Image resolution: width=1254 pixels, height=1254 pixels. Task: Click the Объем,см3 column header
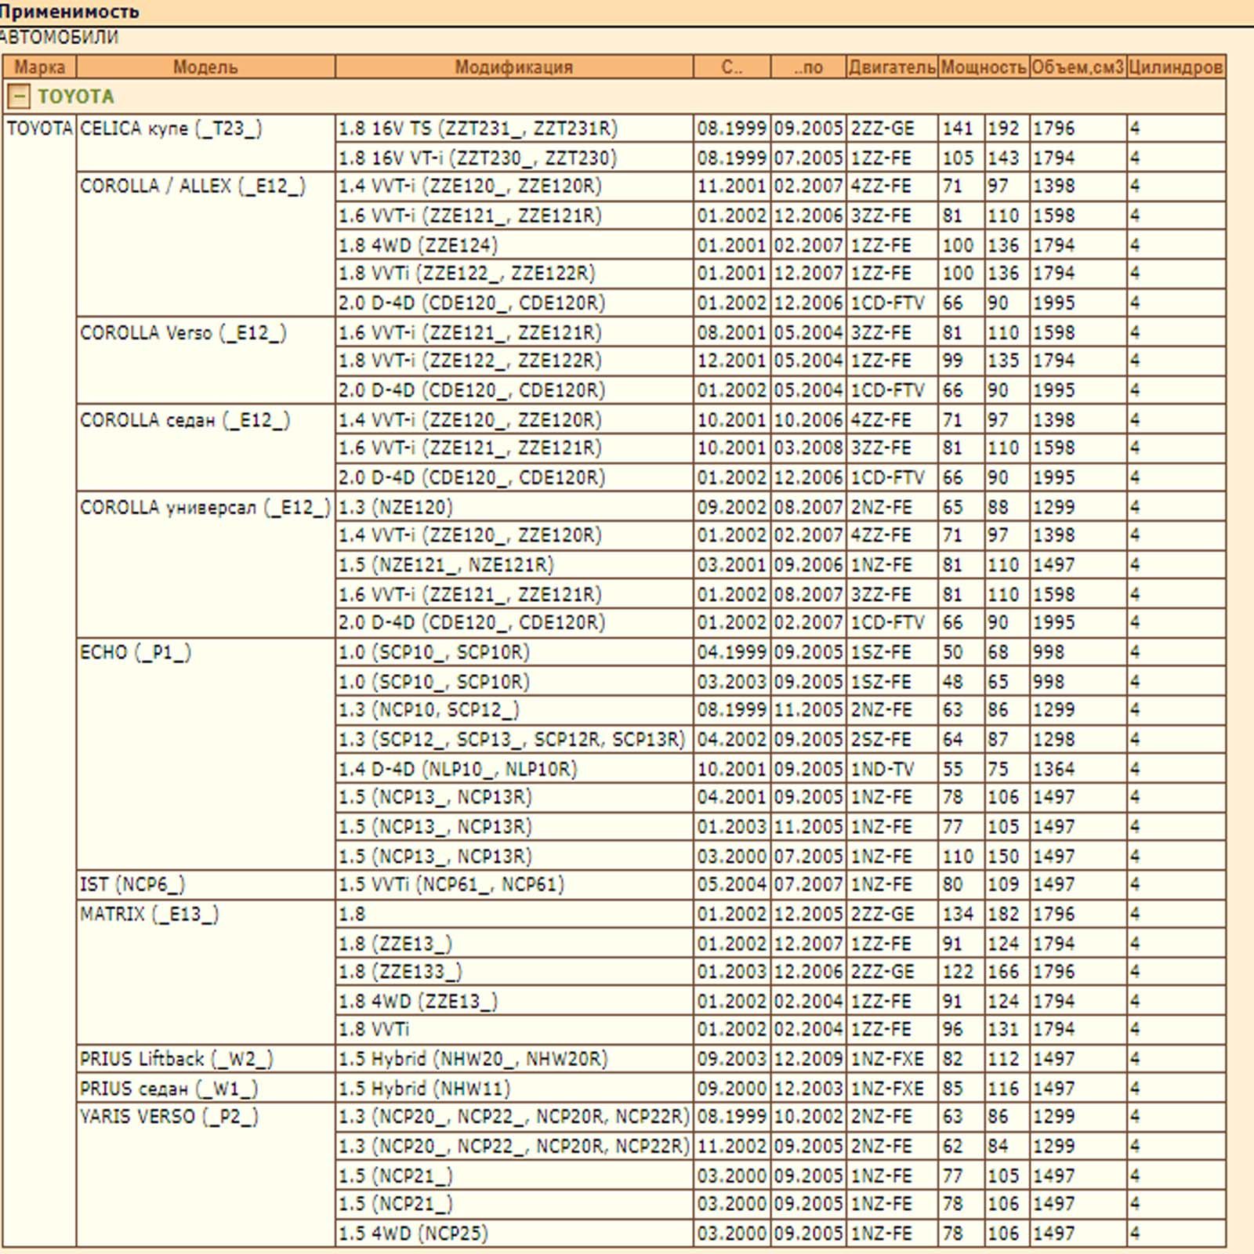click(x=1078, y=67)
